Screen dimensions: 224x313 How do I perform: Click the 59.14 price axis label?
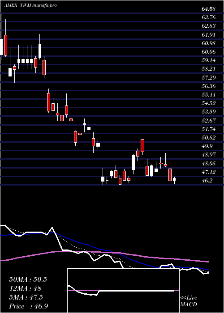[209, 60]
